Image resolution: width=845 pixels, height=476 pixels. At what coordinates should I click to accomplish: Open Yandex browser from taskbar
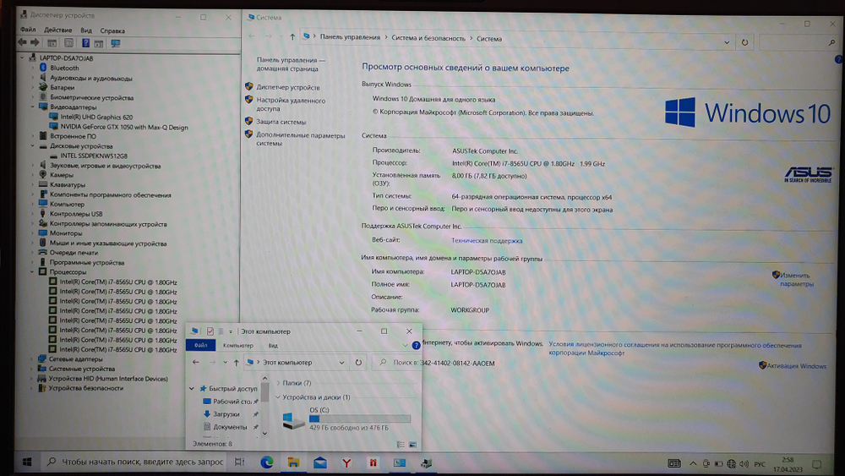click(x=346, y=463)
